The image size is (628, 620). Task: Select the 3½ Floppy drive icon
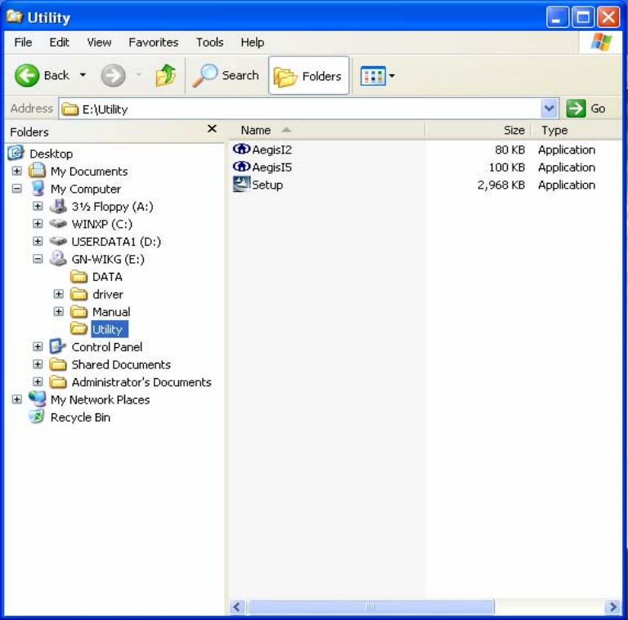point(59,206)
